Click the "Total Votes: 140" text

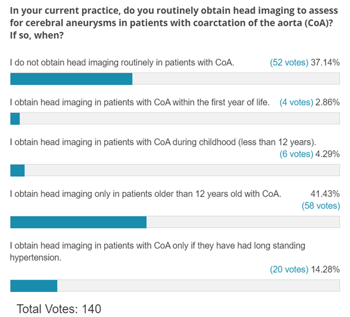59,308
